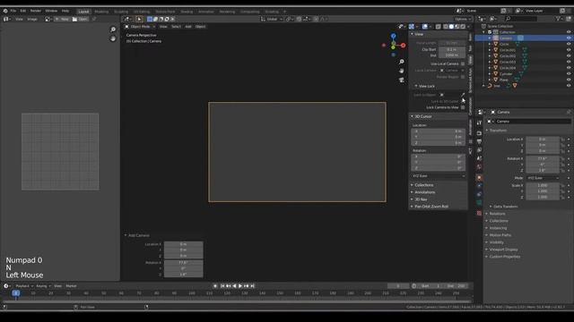Jump to the timeline start frame
574x322 pixels.
222,286
